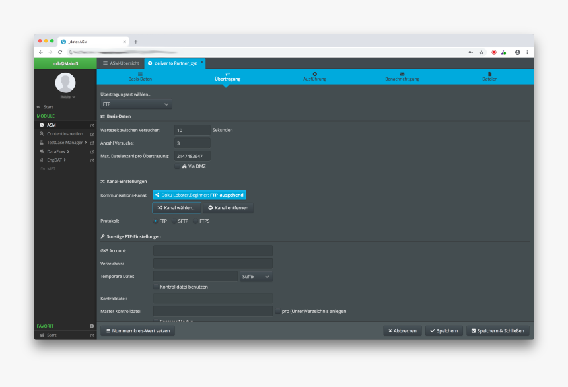Open new browser tab with plus
The image size is (568, 387).
click(x=136, y=42)
